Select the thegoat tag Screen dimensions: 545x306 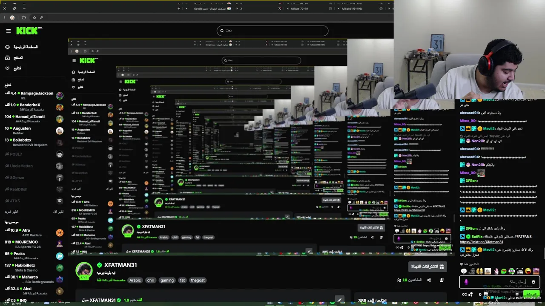pos(198,280)
